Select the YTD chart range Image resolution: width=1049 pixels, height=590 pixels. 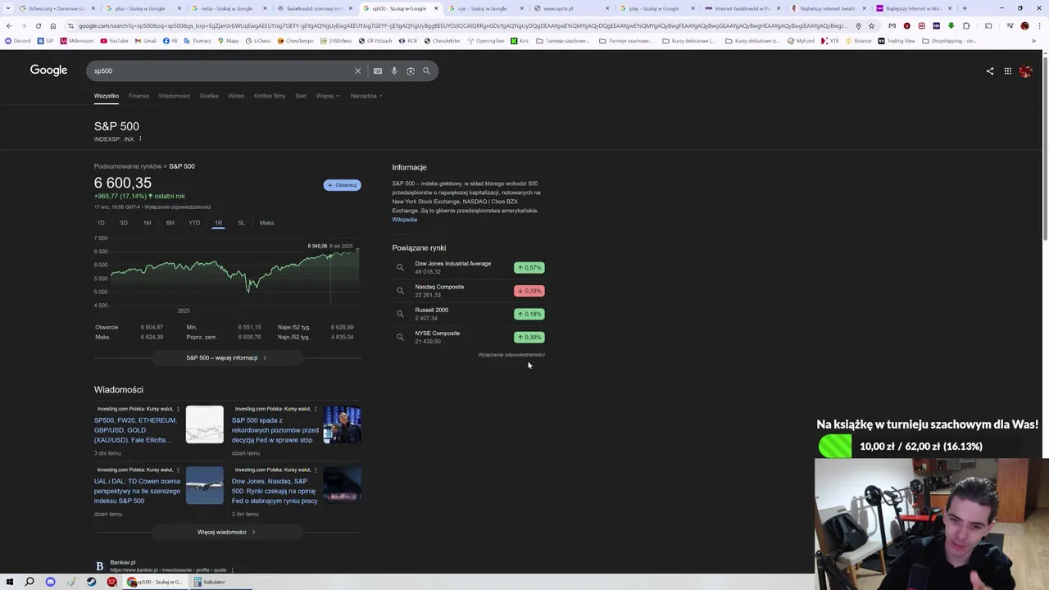point(194,223)
